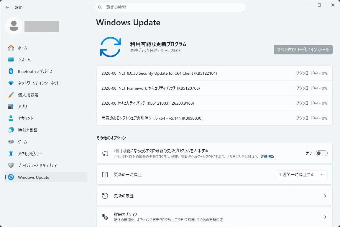Click the gears icon for 詳細オプション
Screen dimensions: 340x227
tap(105, 217)
